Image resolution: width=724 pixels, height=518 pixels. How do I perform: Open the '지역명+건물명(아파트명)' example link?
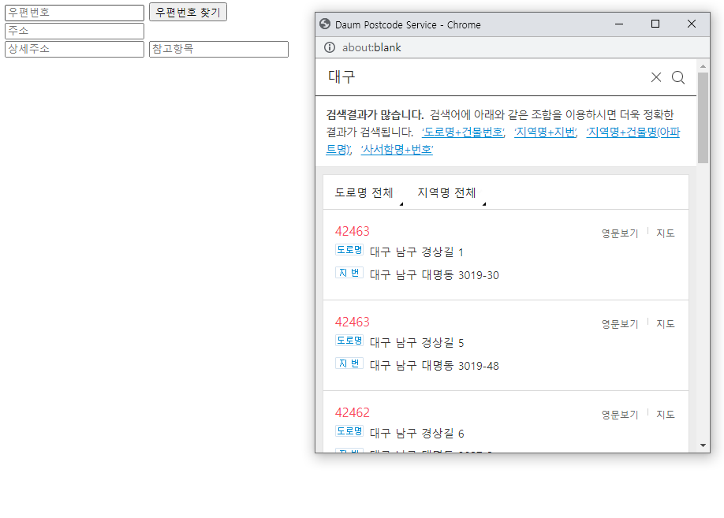pyautogui.click(x=633, y=132)
